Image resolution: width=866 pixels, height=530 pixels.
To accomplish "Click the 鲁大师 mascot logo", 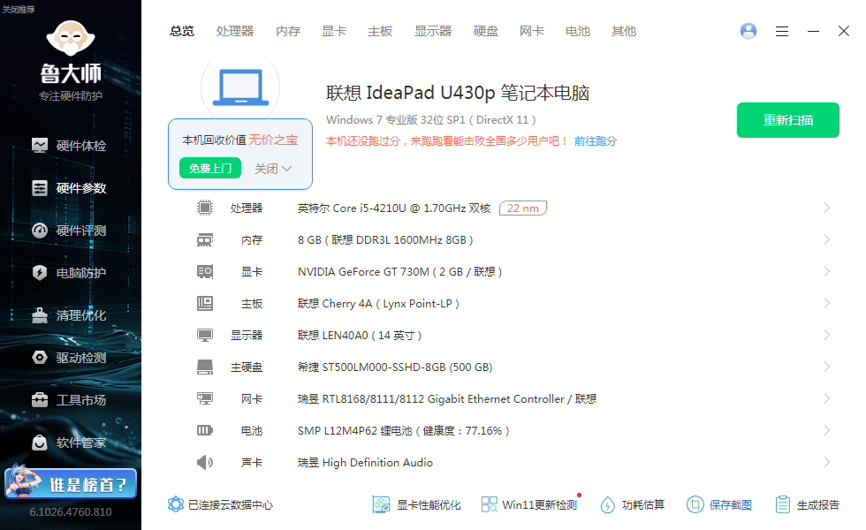I will pos(71,38).
